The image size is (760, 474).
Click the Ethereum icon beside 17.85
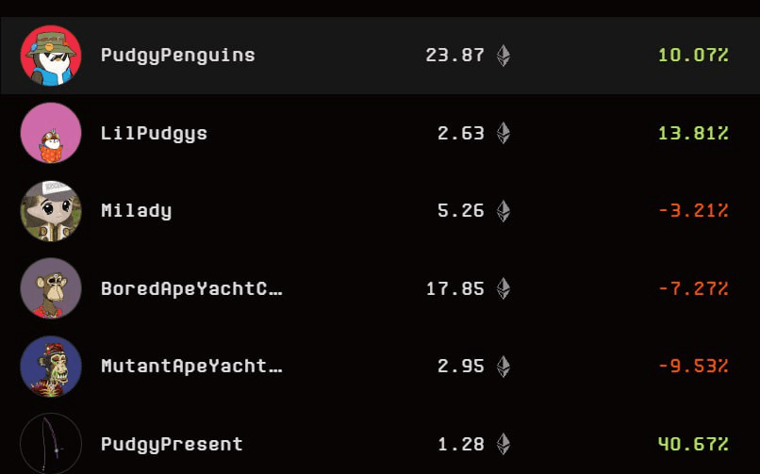(x=504, y=288)
